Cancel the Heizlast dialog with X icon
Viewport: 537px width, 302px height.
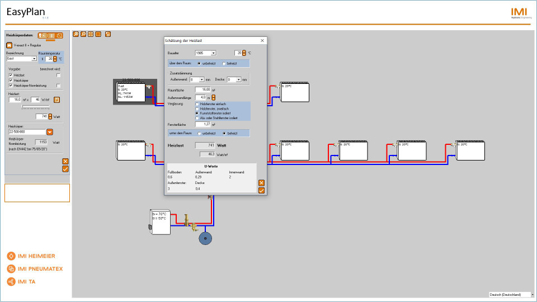(x=261, y=183)
